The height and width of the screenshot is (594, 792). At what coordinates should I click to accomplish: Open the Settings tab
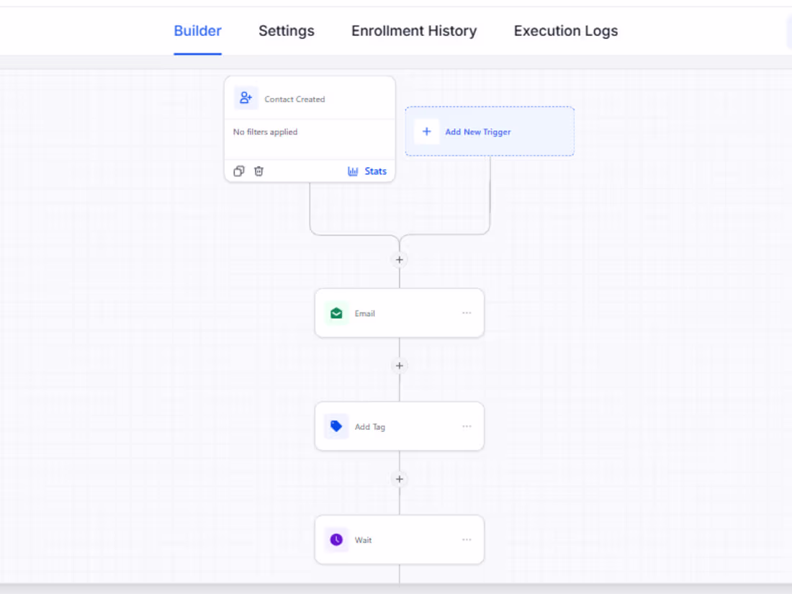(287, 31)
